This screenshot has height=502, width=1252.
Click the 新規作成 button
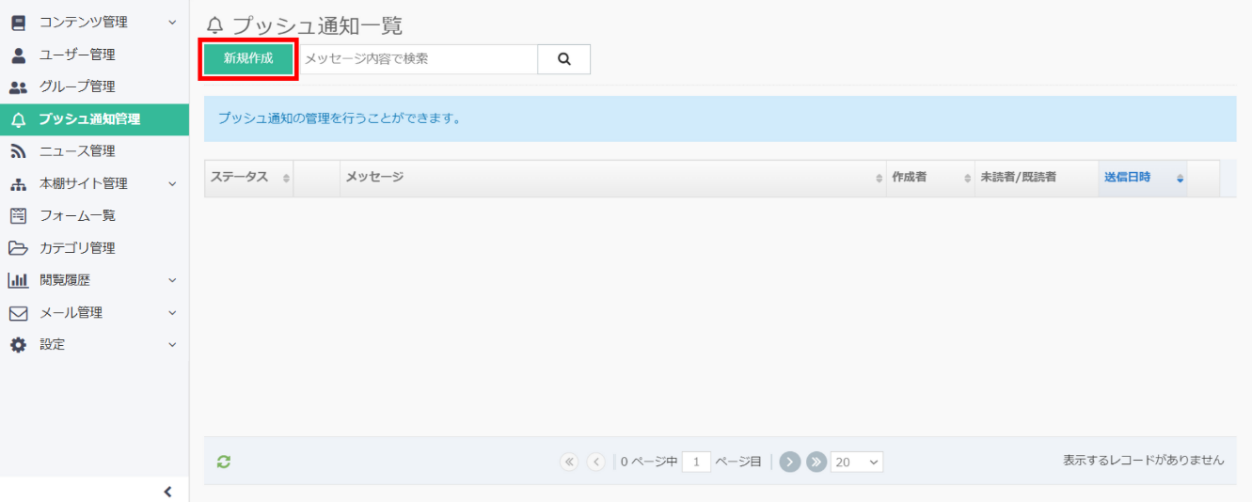248,58
